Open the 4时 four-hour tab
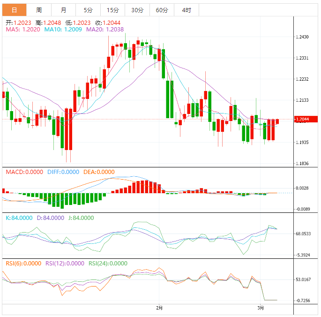 pos(186,10)
